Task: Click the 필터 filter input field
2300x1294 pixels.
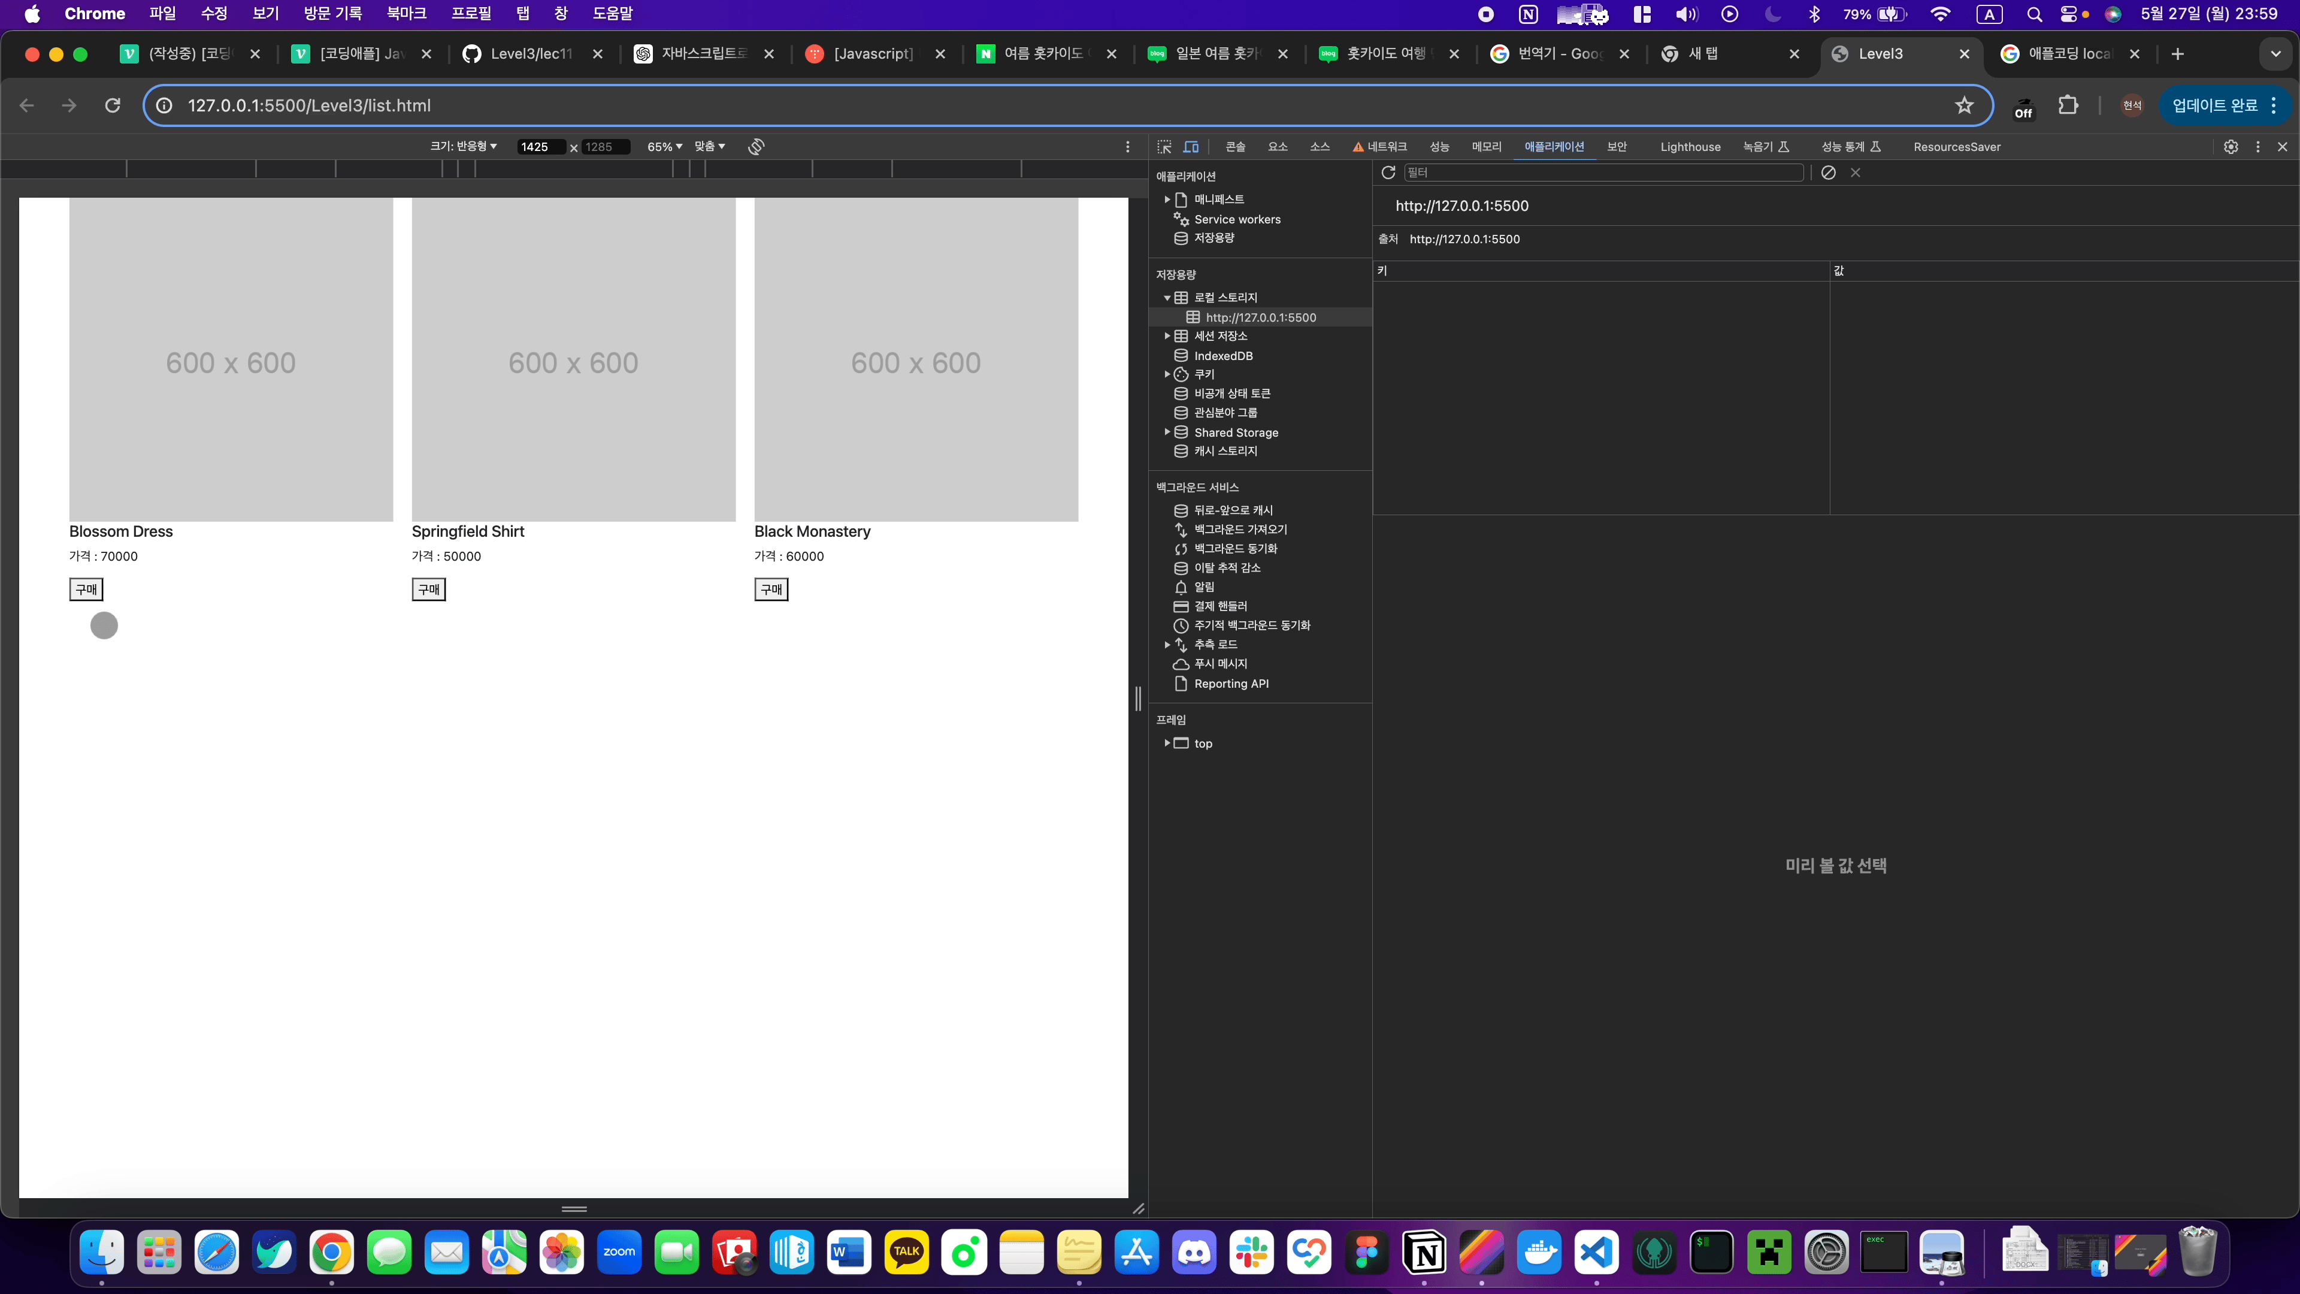Action: pyautogui.click(x=1603, y=173)
